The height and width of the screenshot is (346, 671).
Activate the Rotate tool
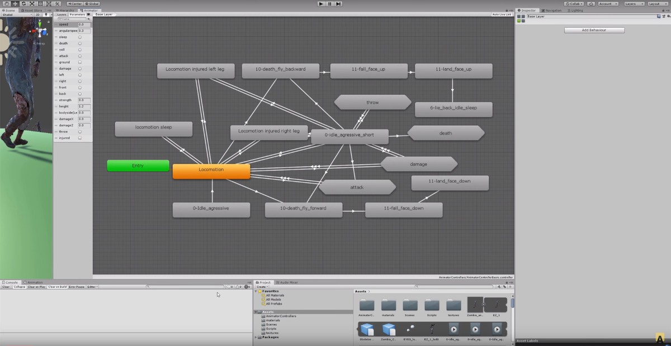point(23,3)
